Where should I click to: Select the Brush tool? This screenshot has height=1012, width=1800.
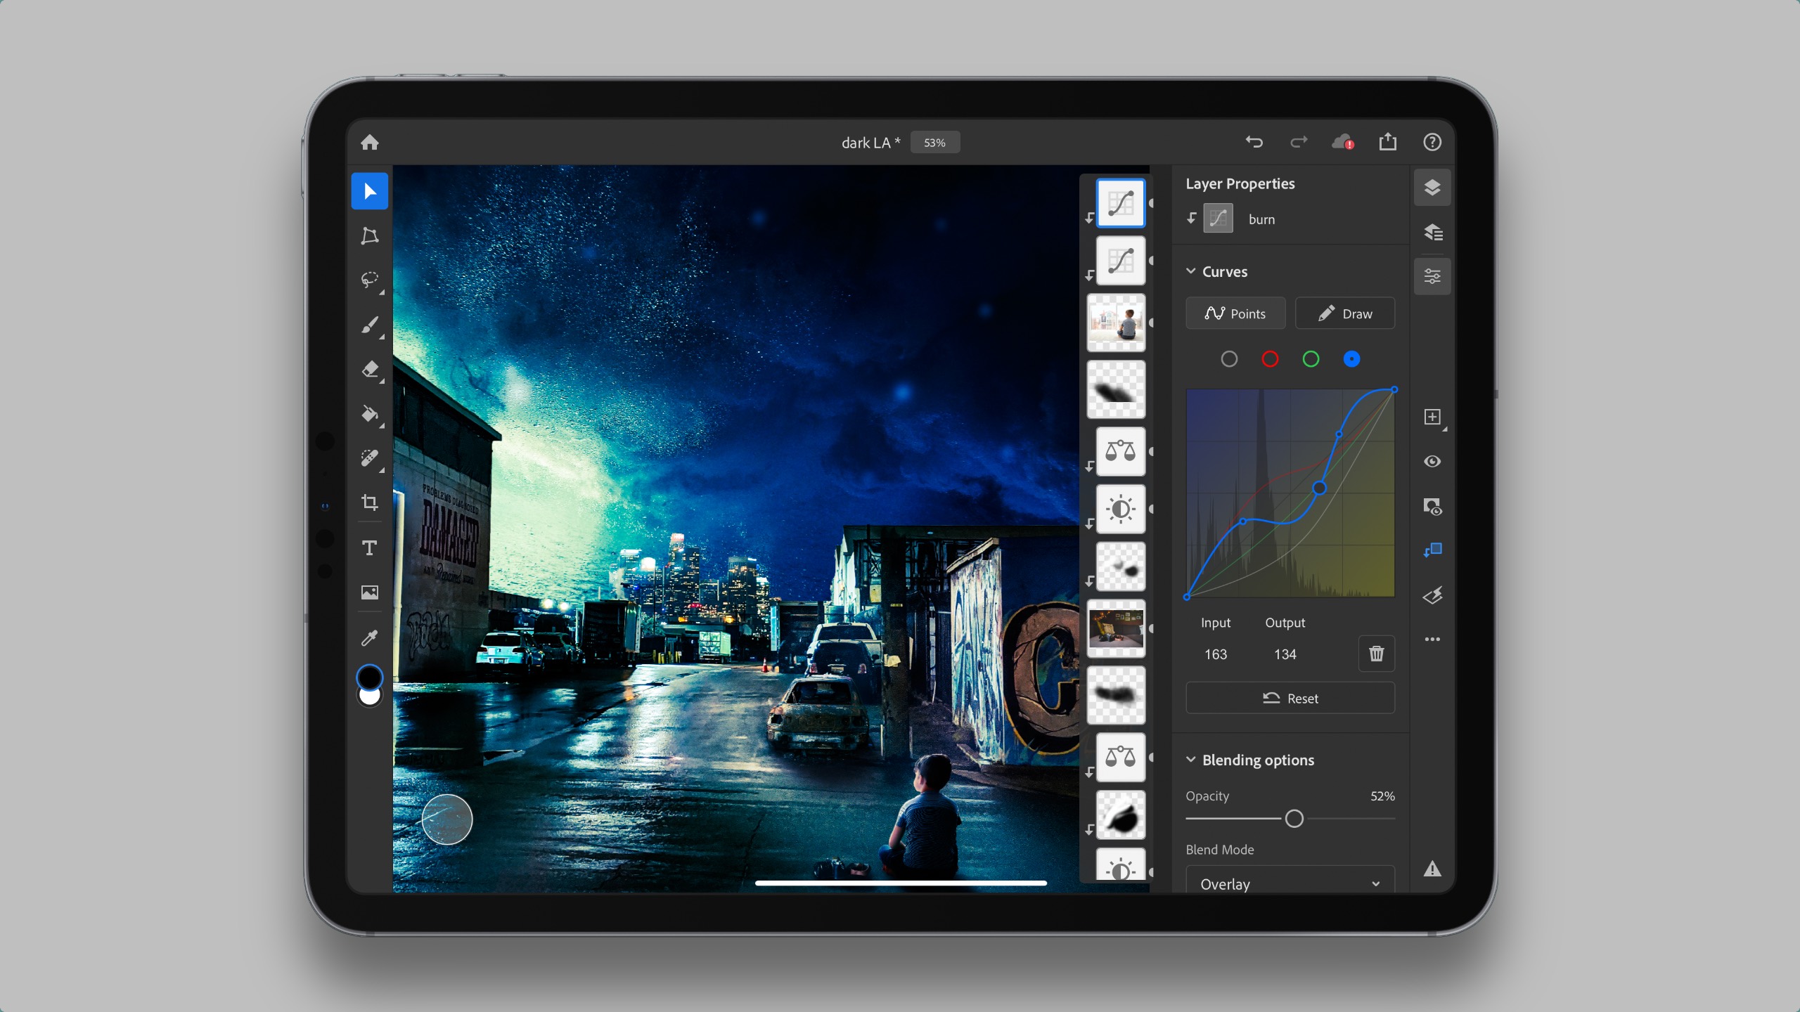(368, 324)
